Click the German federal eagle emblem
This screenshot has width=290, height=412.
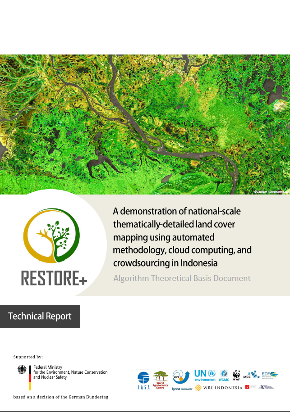22,371
